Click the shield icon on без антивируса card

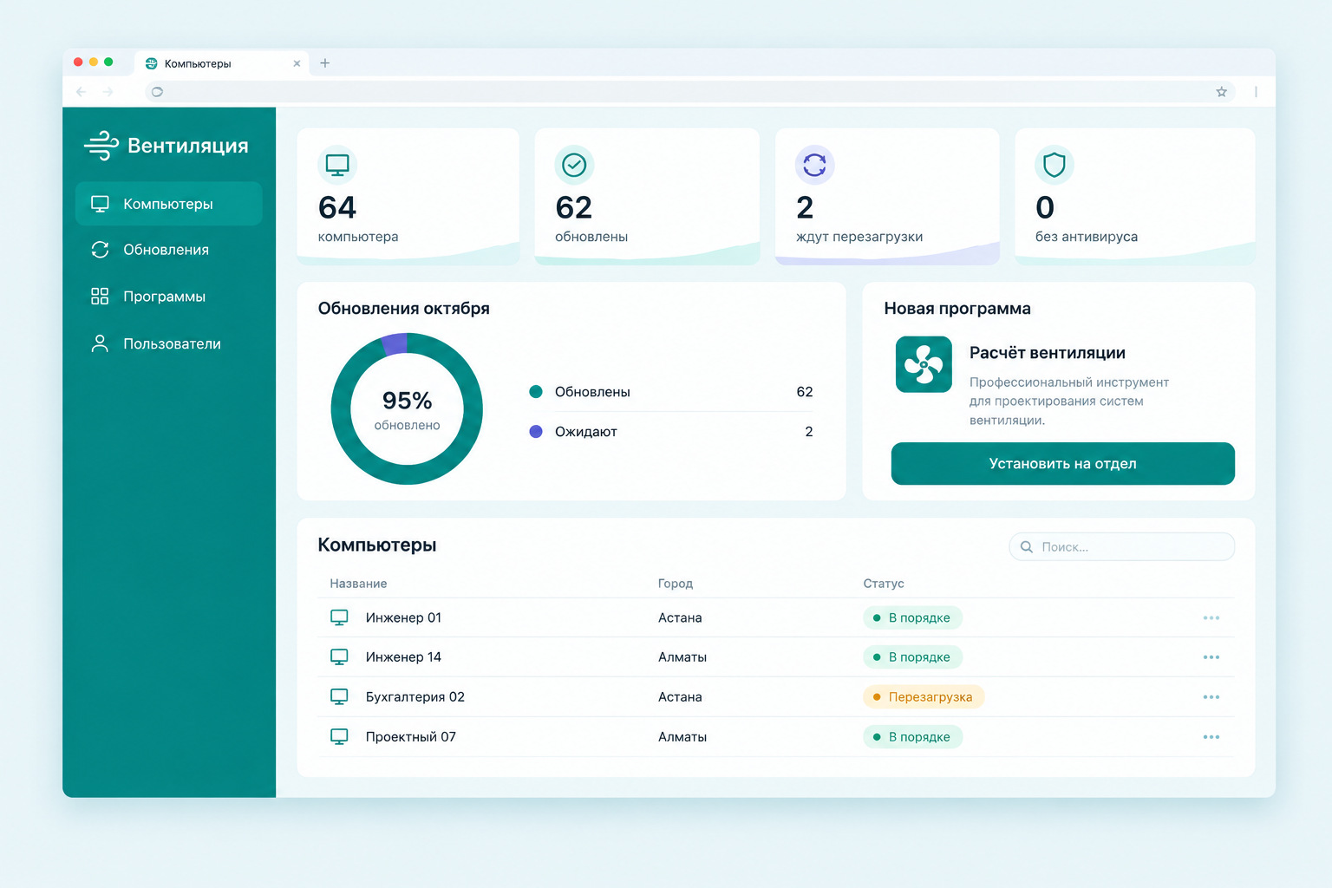point(1054,165)
